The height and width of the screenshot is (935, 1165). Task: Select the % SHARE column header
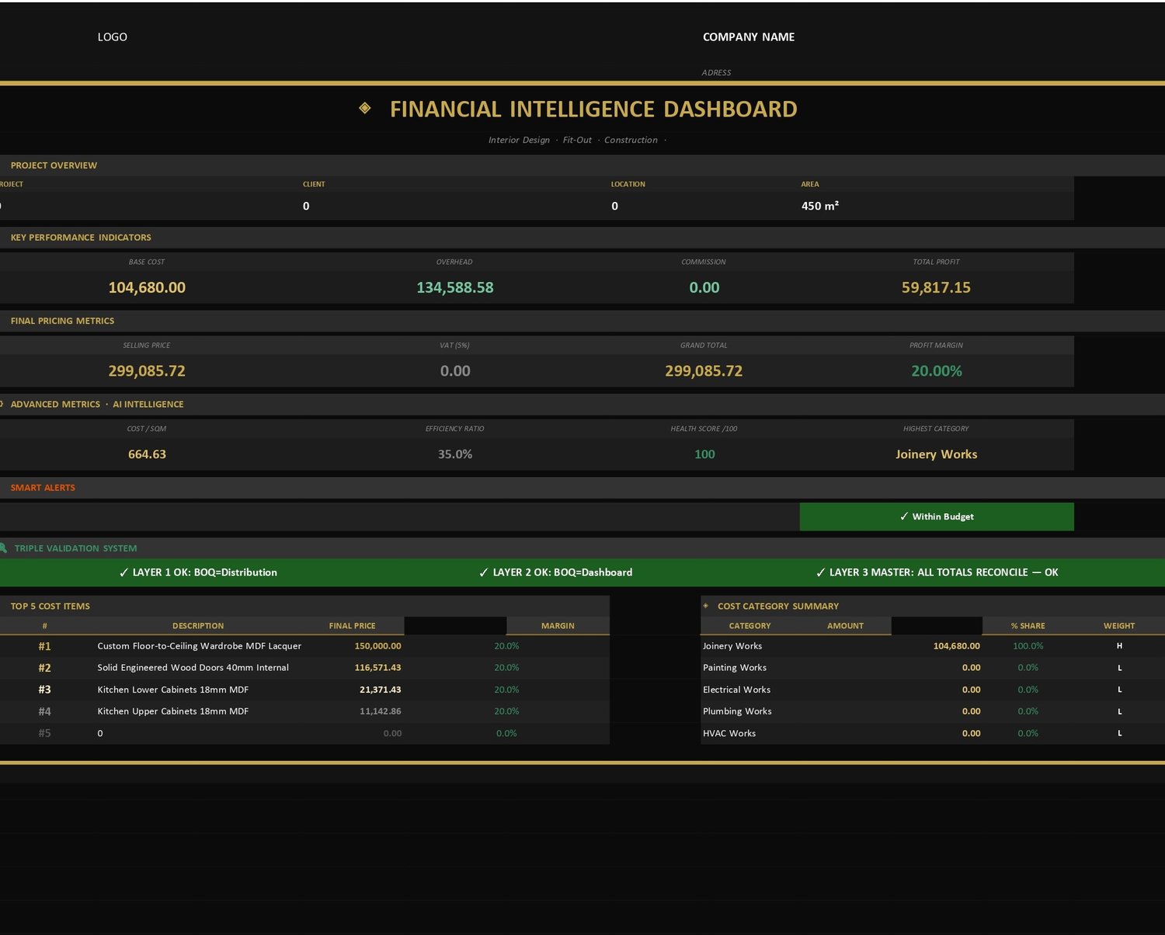pyautogui.click(x=1028, y=626)
